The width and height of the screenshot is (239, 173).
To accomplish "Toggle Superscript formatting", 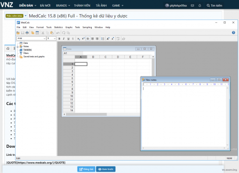I will point(83,39).
